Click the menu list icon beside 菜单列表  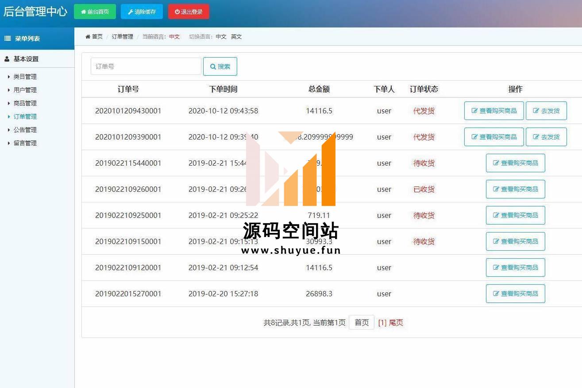(x=8, y=39)
